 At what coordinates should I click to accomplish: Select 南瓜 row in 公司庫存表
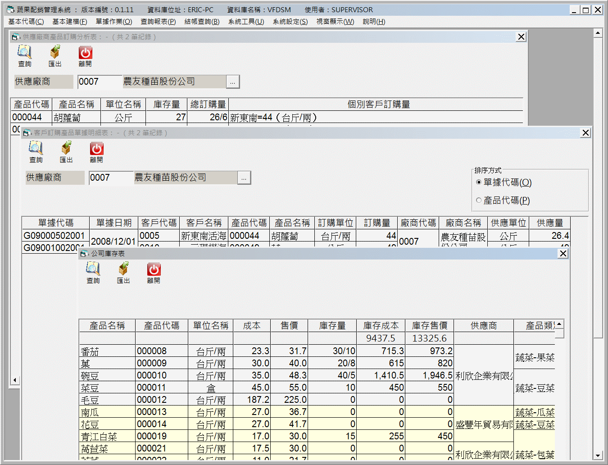(x=317, y=412)
